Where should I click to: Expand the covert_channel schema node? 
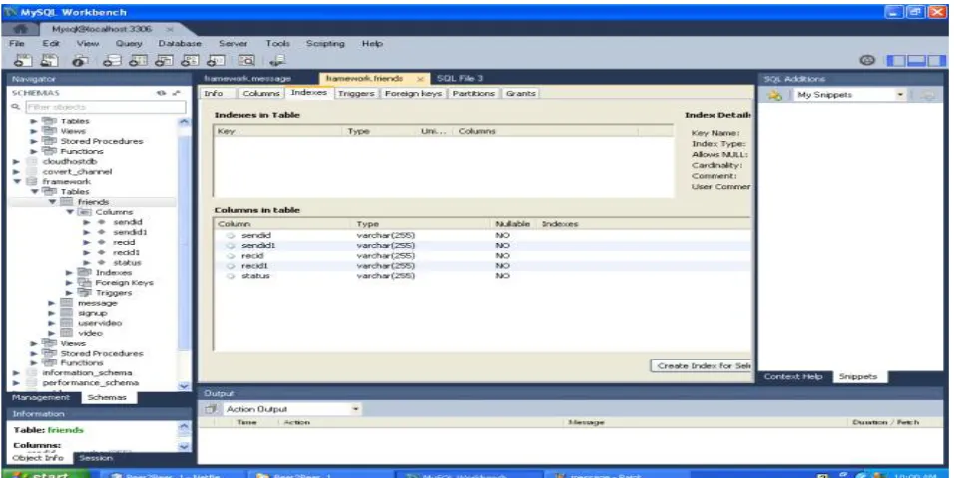tap(16, 172)
